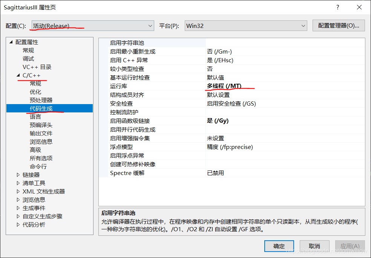Select the 创建可热修补映像 property row
The height and width of the screenshot is (258, 371).
point(232,164)
